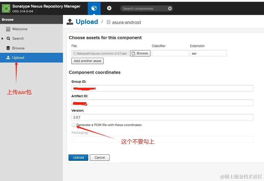
Task: Click the large Upload header icon
Action: point(70,22)
